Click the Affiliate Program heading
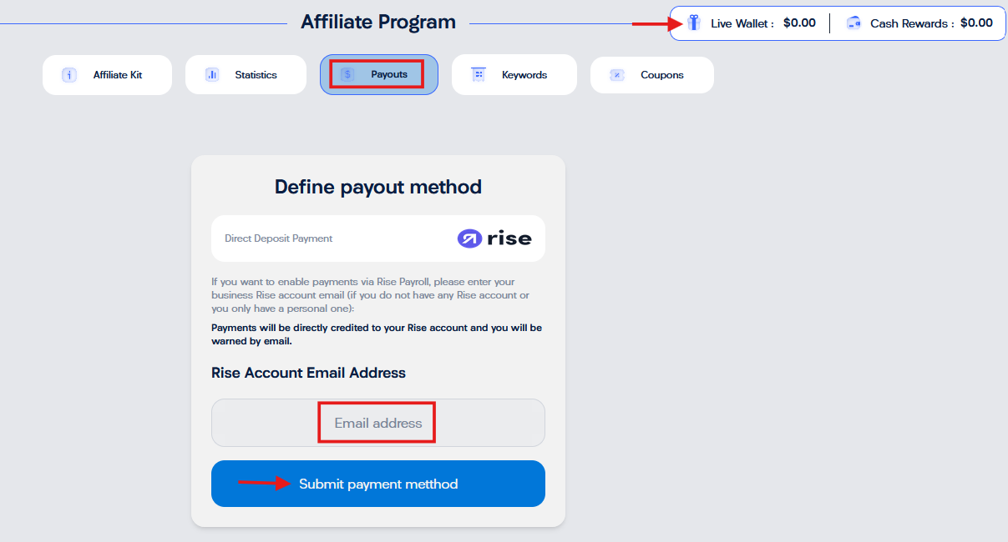Image resolution: width=1008 pixels, height=542 pixels. tap(378, 22)
